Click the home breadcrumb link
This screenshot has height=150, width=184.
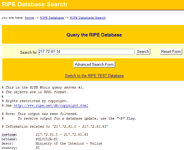29,18
